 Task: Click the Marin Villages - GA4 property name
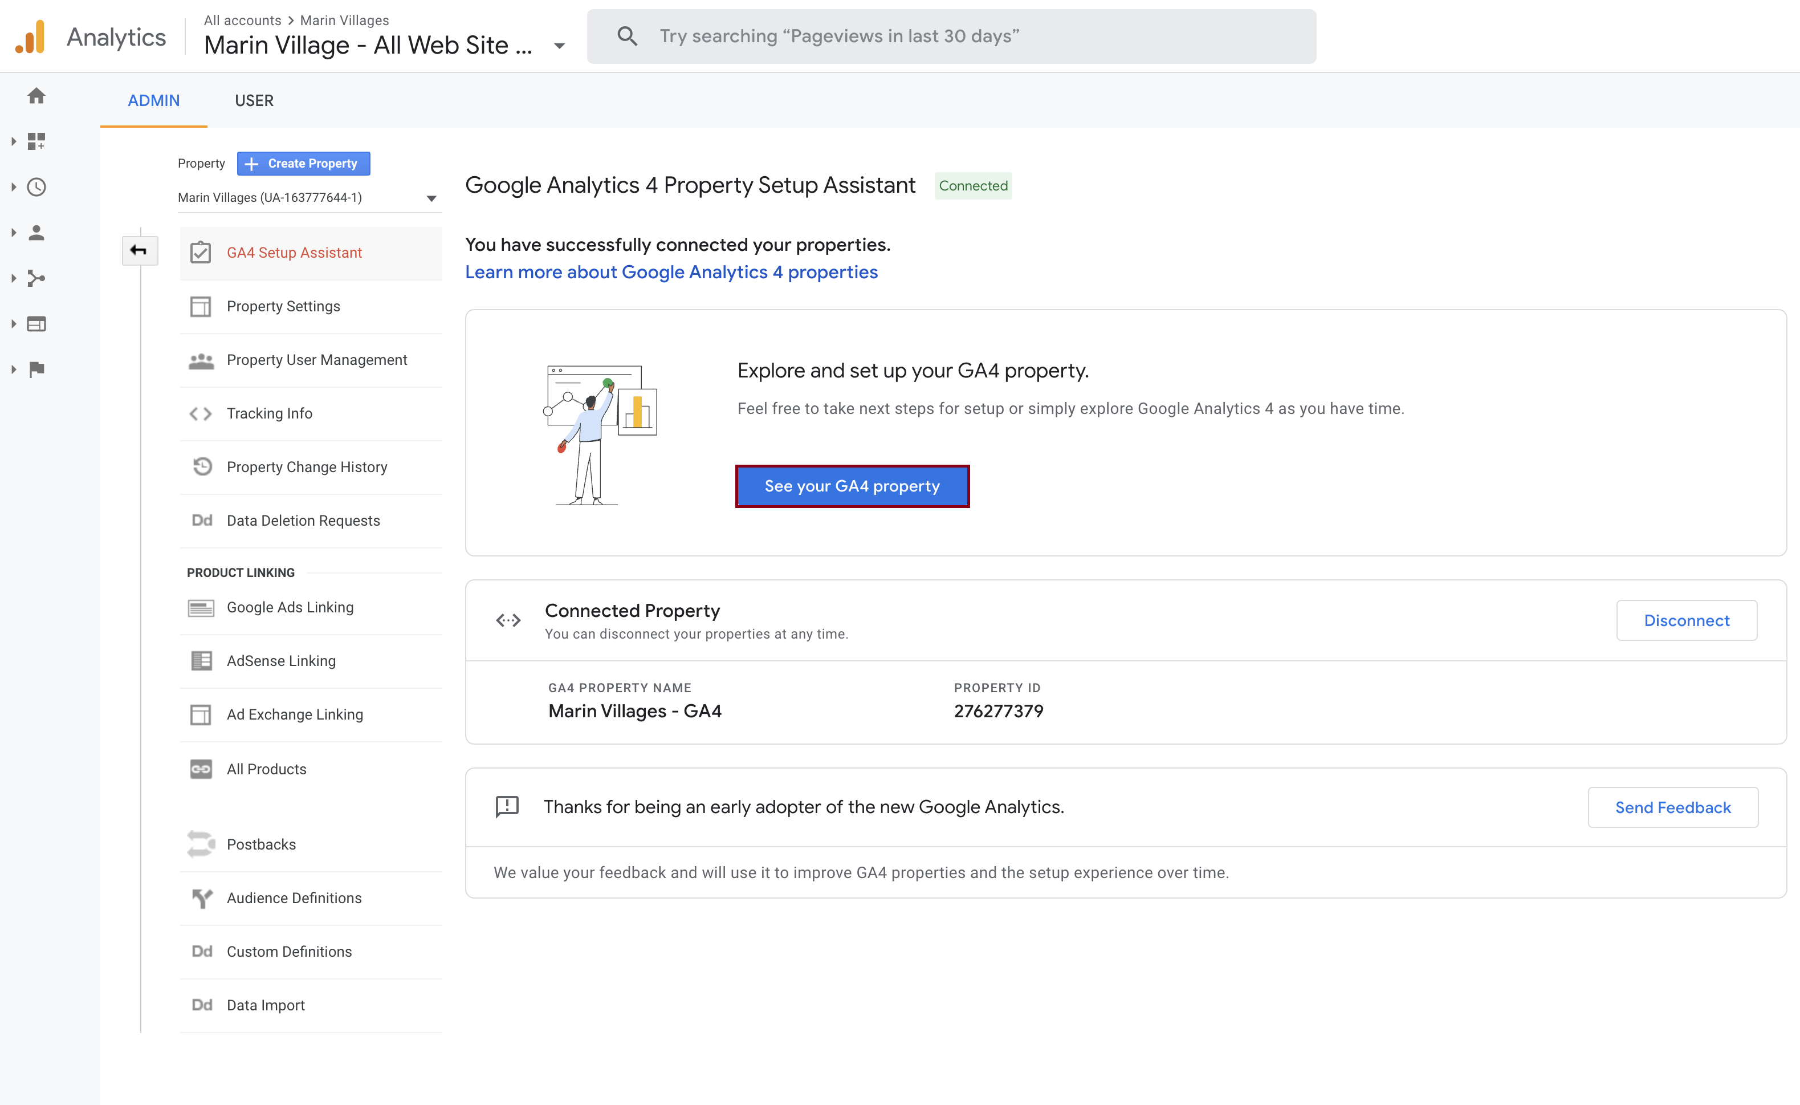[635, 711]
